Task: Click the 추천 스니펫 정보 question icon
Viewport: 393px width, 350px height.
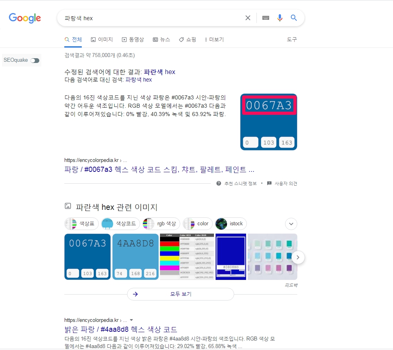Action: point(219,183)
